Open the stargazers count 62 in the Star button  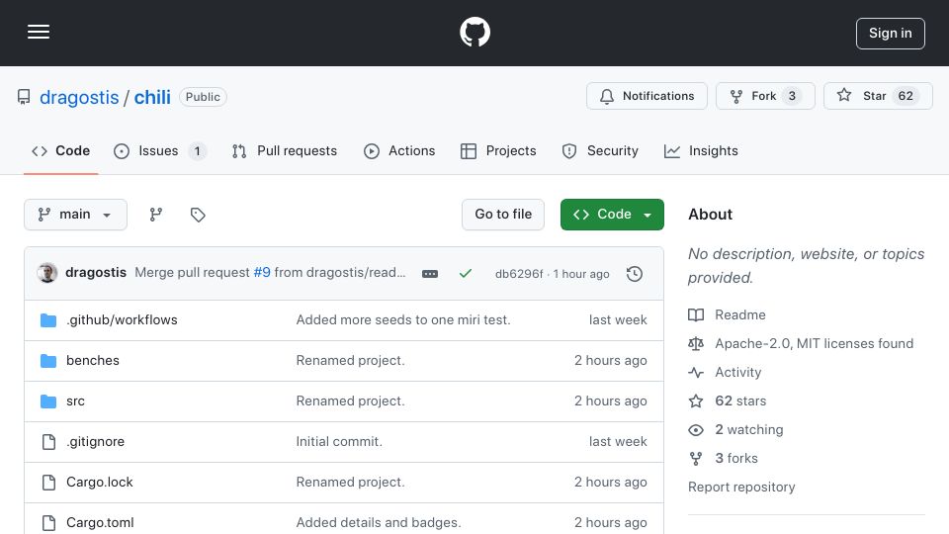click(x=906, y=96)
